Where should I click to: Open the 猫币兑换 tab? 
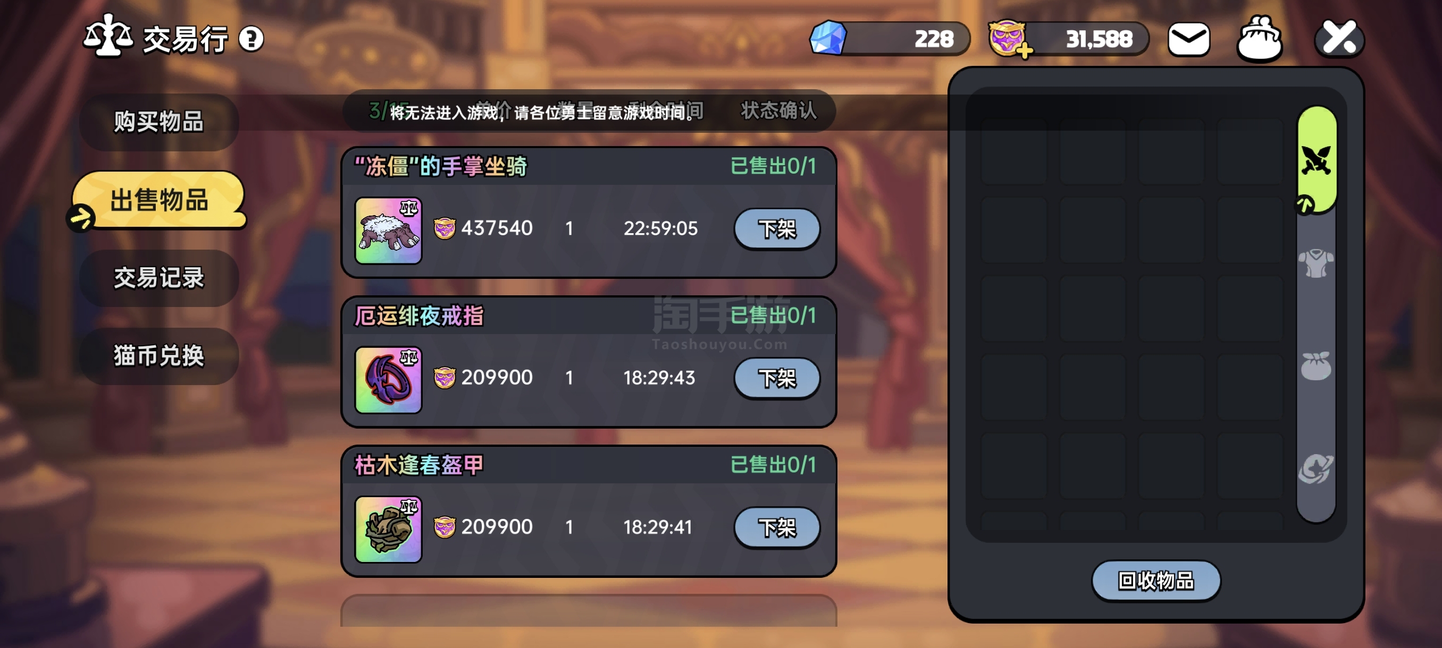(x=159, y=355)
